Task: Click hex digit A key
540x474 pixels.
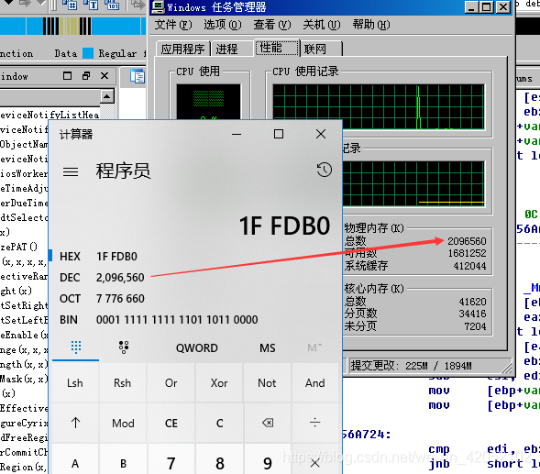Action: (x=75, y=463)
